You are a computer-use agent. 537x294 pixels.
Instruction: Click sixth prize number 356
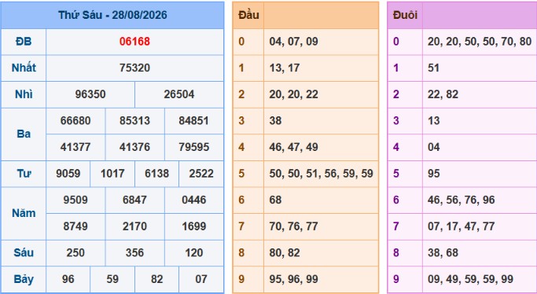coord(134,252)
